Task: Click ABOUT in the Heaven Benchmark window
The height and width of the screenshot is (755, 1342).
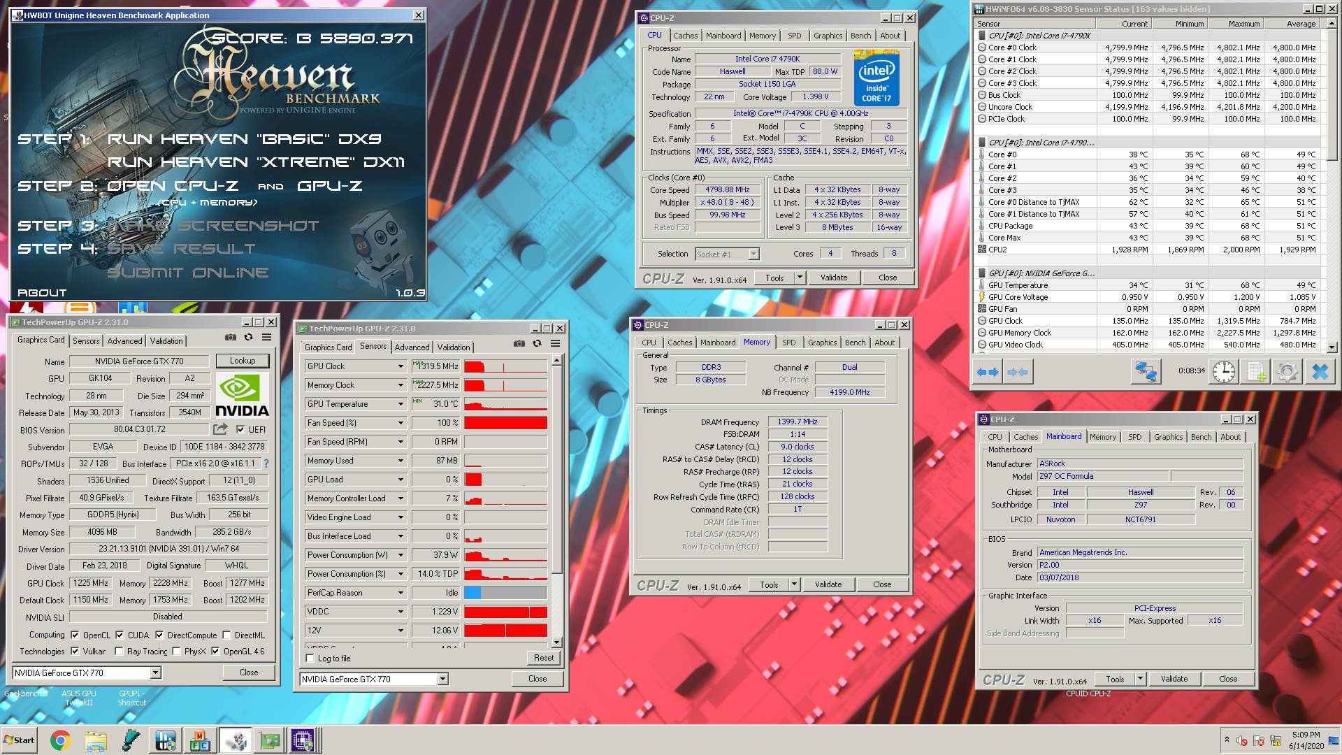Action: [42, 293]
